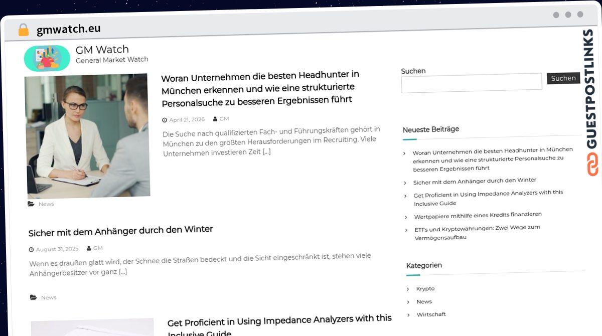Click clock icon next to April 21, 2026
The height and width of the screenshot is (336, 602).
(165, 120)
